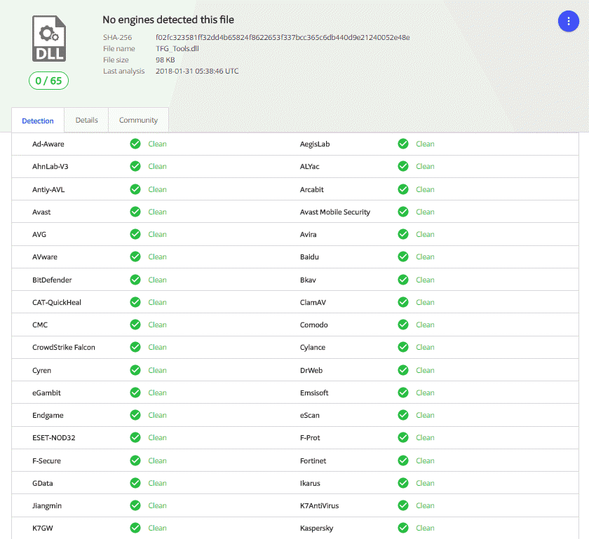The image size is (589, 539).
Task: Click the green check icon for Kaspersky
Action: click(403, 529)
